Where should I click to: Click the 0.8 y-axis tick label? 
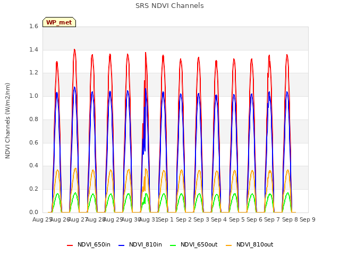pos(33,119)
